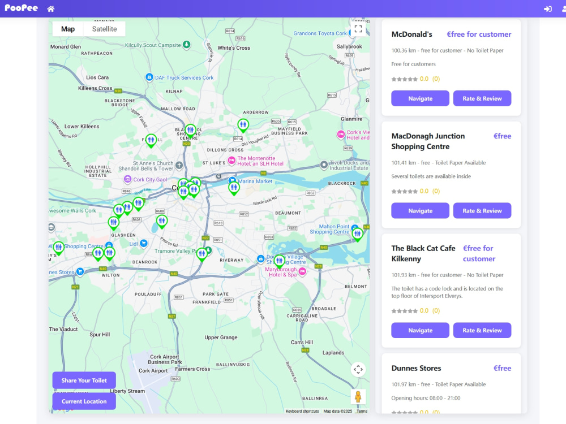Click Tivoli Docks and Industrial Estate pin
Screen dimensions: 566x424
click(324, 165)
